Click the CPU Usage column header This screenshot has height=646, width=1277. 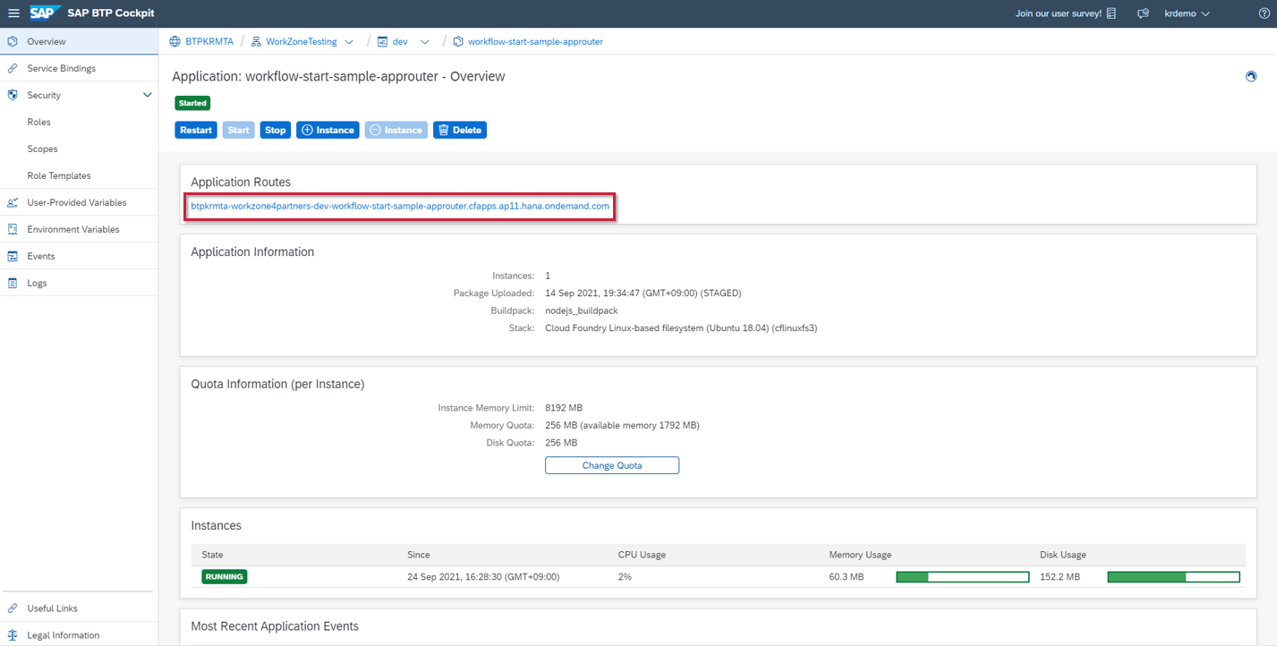(642, 555)
